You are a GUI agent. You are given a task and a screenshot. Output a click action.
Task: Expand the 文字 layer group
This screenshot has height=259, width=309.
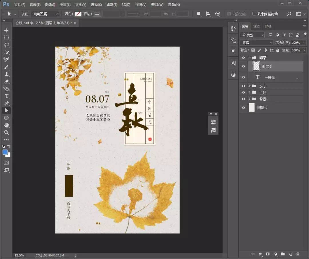(249, 86)
